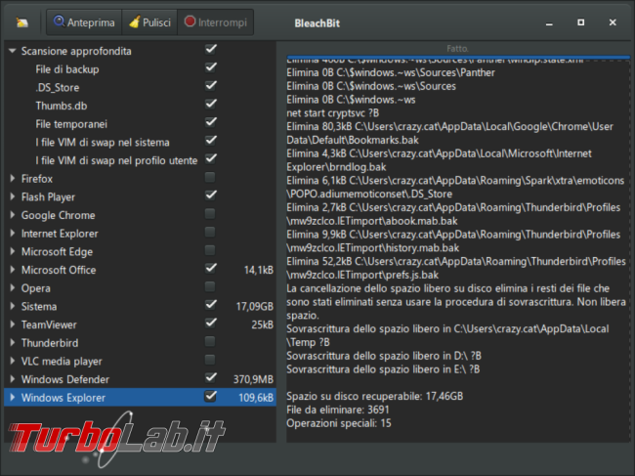Start cleaning with the Pulisci button

tap(149, 22)
